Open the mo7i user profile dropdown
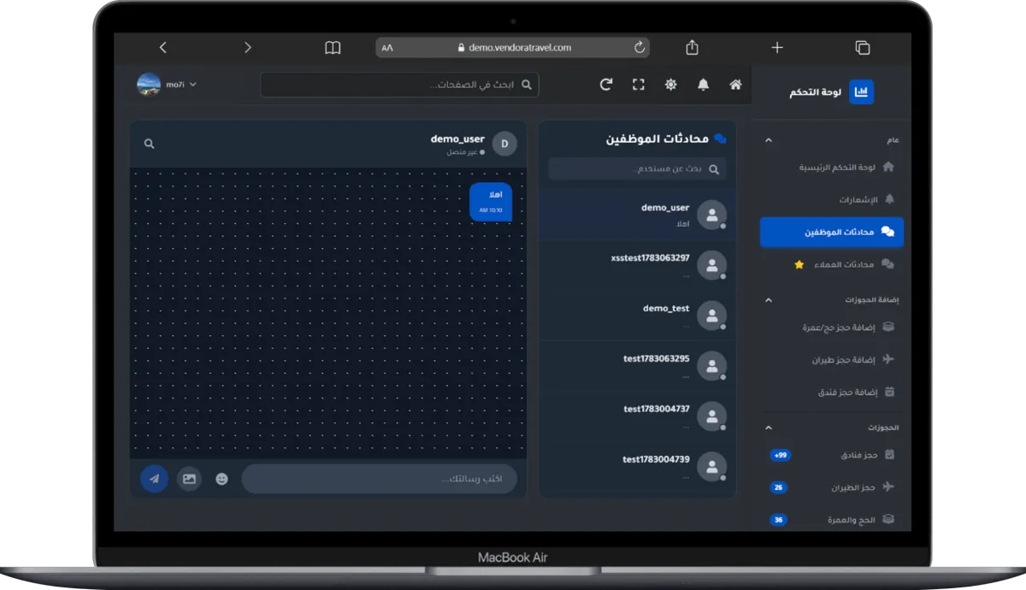1026x590 pixels. [x=168, y=85]
